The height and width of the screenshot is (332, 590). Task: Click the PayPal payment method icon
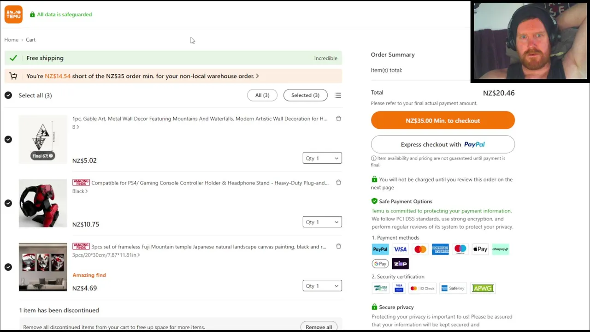[380, 249]
